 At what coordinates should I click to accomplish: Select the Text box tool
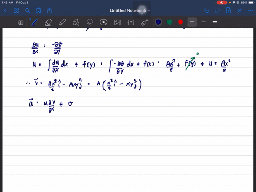131,22
